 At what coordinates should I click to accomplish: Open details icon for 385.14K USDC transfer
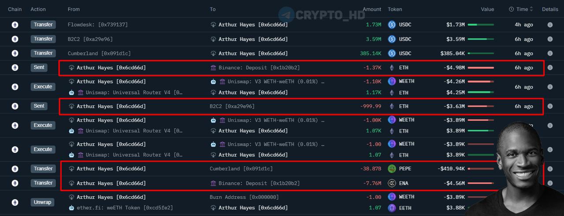click(550, 53)
